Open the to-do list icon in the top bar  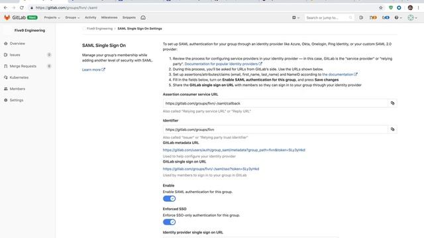(x=386, y=18)
